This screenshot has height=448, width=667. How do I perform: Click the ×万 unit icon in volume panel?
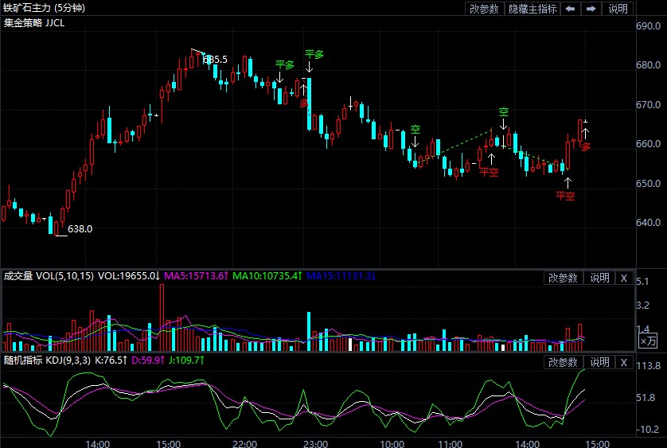click(x=649, y=341)
